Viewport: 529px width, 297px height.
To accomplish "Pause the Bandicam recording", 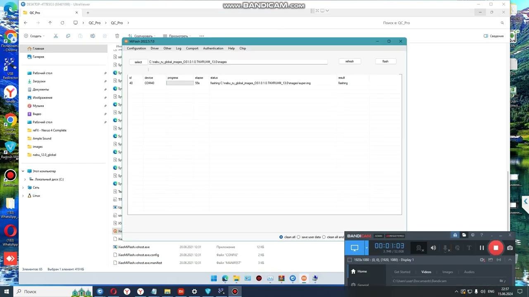I will pos(481,248).
